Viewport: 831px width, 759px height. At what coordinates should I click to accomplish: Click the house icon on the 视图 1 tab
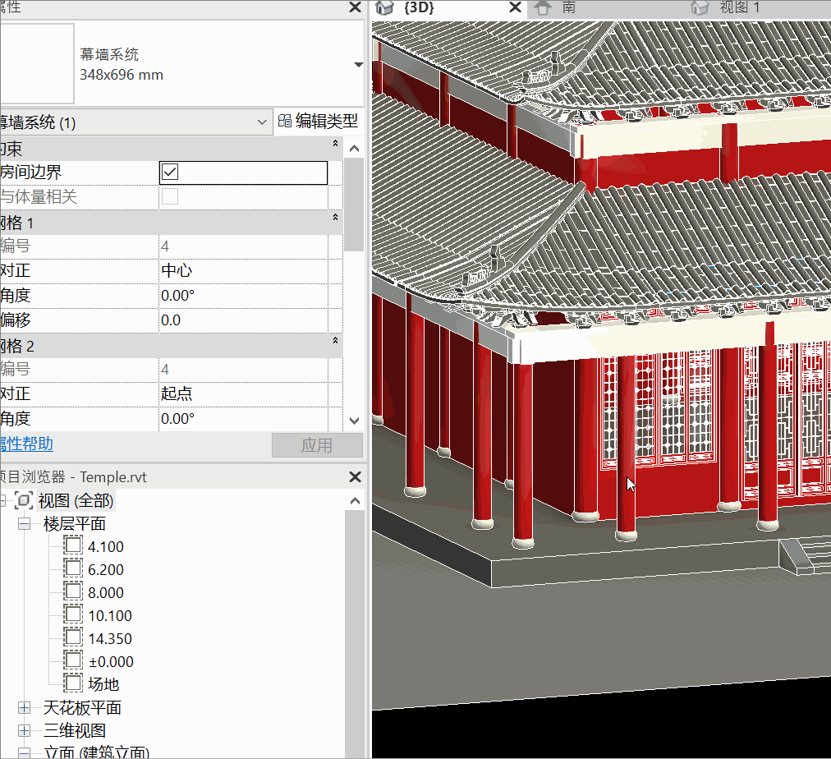699,9
